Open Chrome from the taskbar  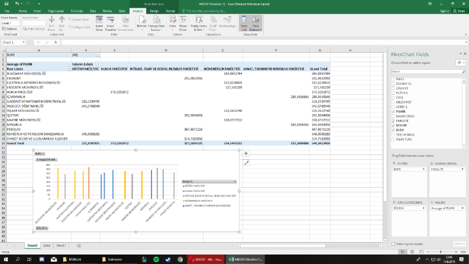tap(180, 259)
